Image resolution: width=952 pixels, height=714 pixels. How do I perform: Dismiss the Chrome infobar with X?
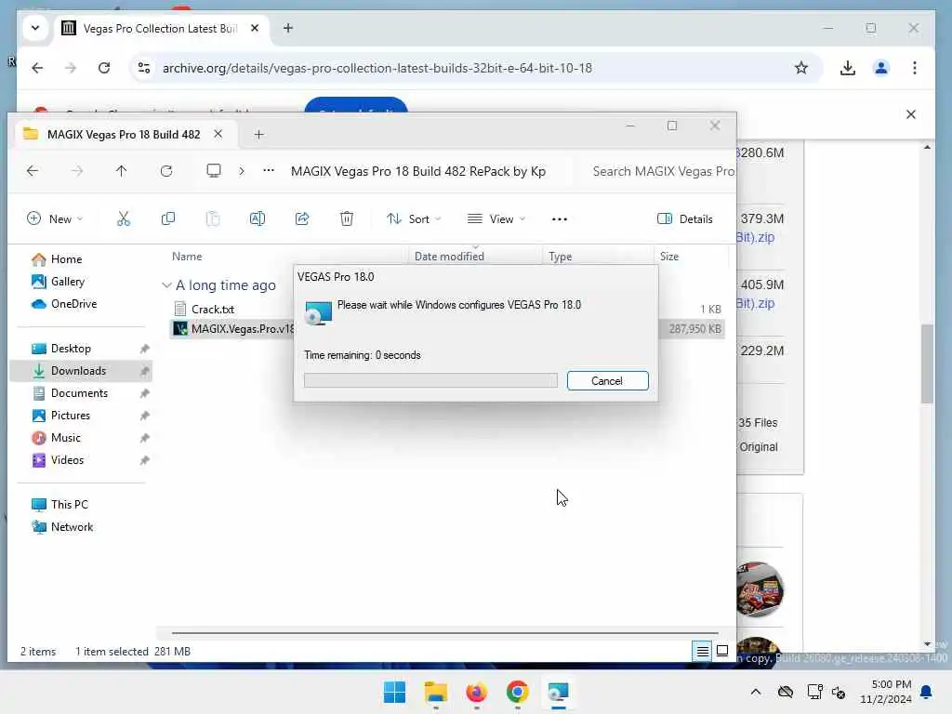(911, 114)
